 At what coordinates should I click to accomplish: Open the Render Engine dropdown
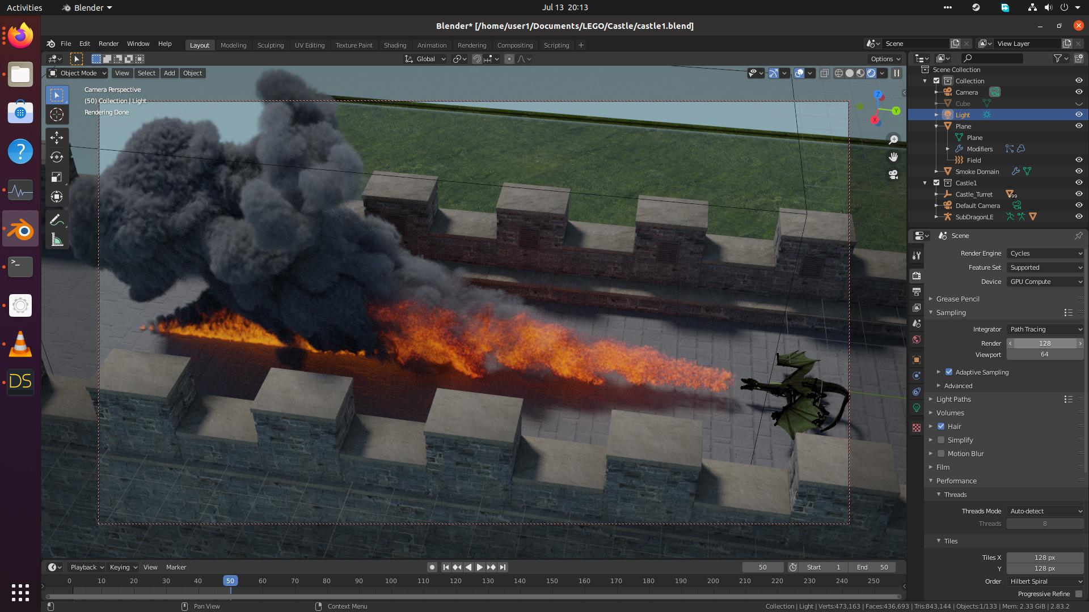pos(1045,253)
